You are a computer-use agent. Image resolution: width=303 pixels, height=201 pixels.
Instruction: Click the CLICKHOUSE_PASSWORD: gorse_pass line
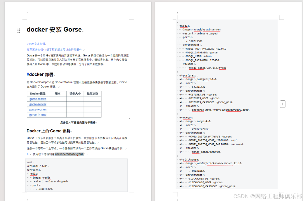[212, 186]
